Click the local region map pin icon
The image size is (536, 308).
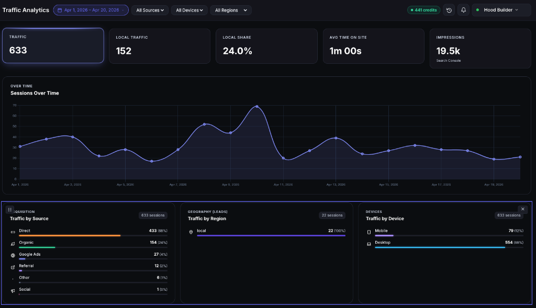point(191,232)
